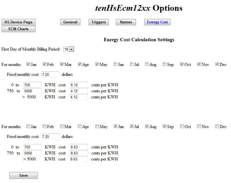Click the first Fixed monthly cost field
Screen dimensions: 231x183
click(50, 74)
